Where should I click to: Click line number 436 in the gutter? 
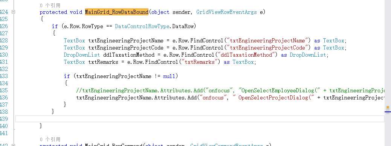pyautogui.click(x=4, y=98)
